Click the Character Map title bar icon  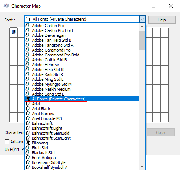(x=6, y=6)
